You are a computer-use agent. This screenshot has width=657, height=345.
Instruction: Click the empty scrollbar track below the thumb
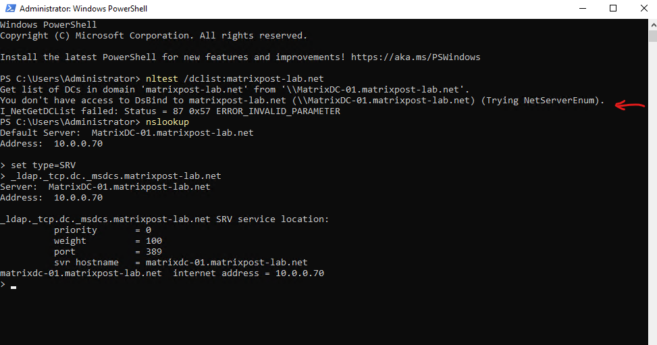coord(653,193)
